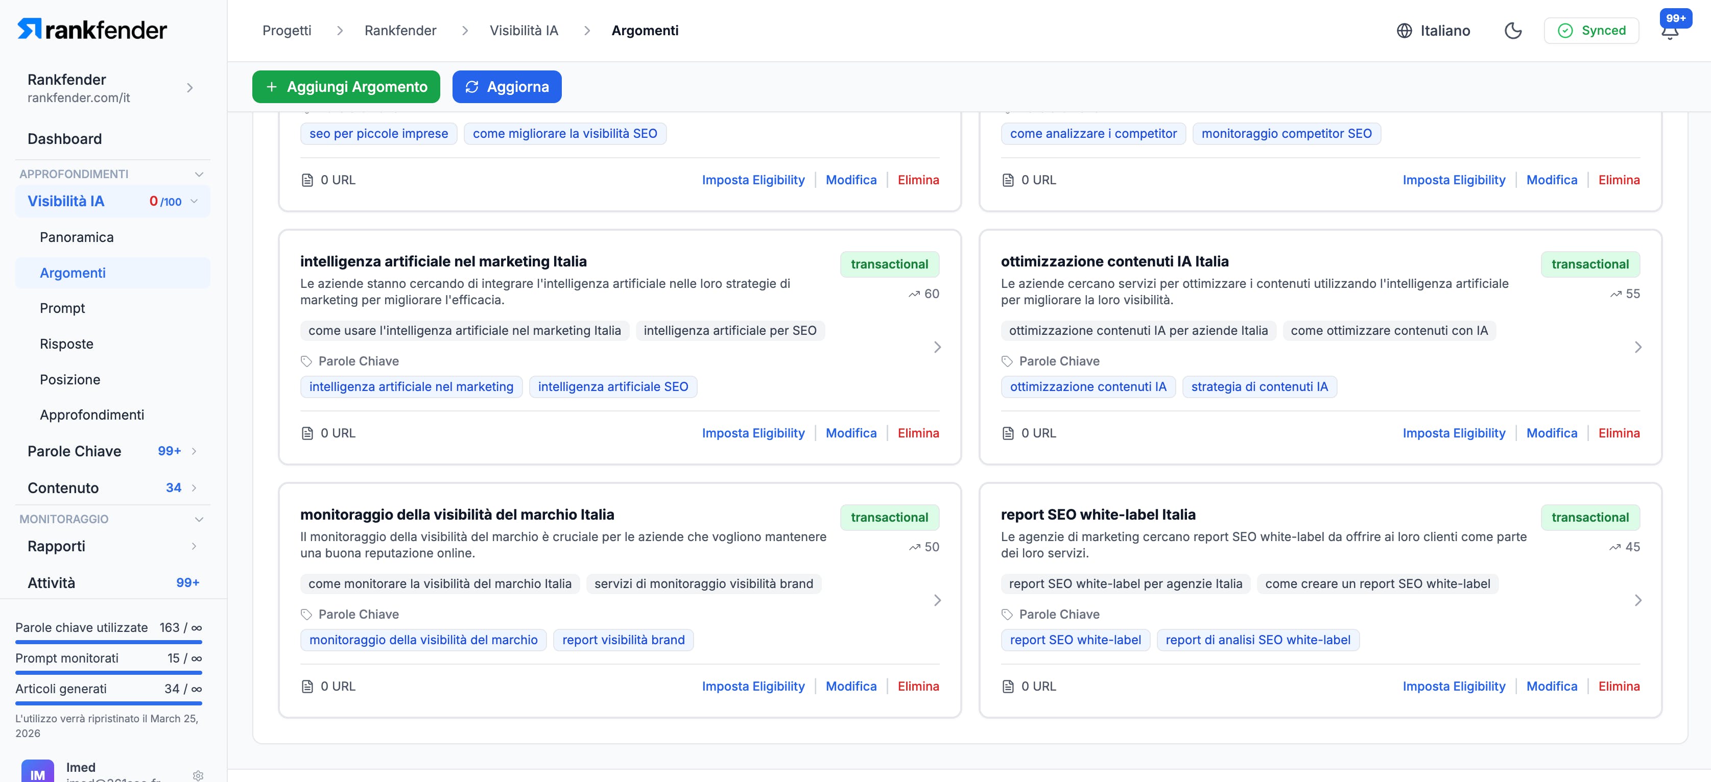Click URL document icon in monitoraggio marchio card

tap(307, 687)
